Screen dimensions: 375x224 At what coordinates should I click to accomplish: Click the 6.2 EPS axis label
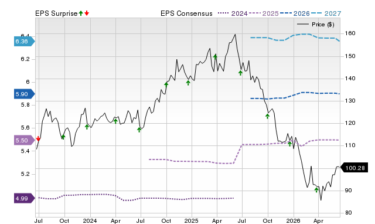click(25, 59)
